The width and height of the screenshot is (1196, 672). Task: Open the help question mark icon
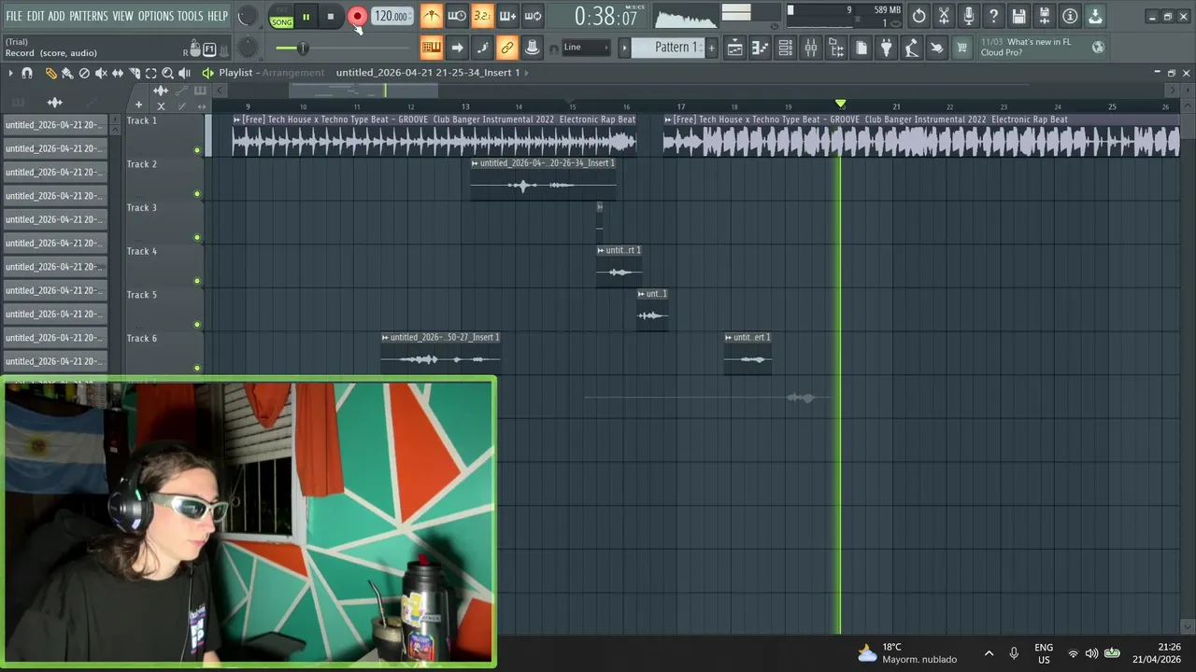point(994,16)
